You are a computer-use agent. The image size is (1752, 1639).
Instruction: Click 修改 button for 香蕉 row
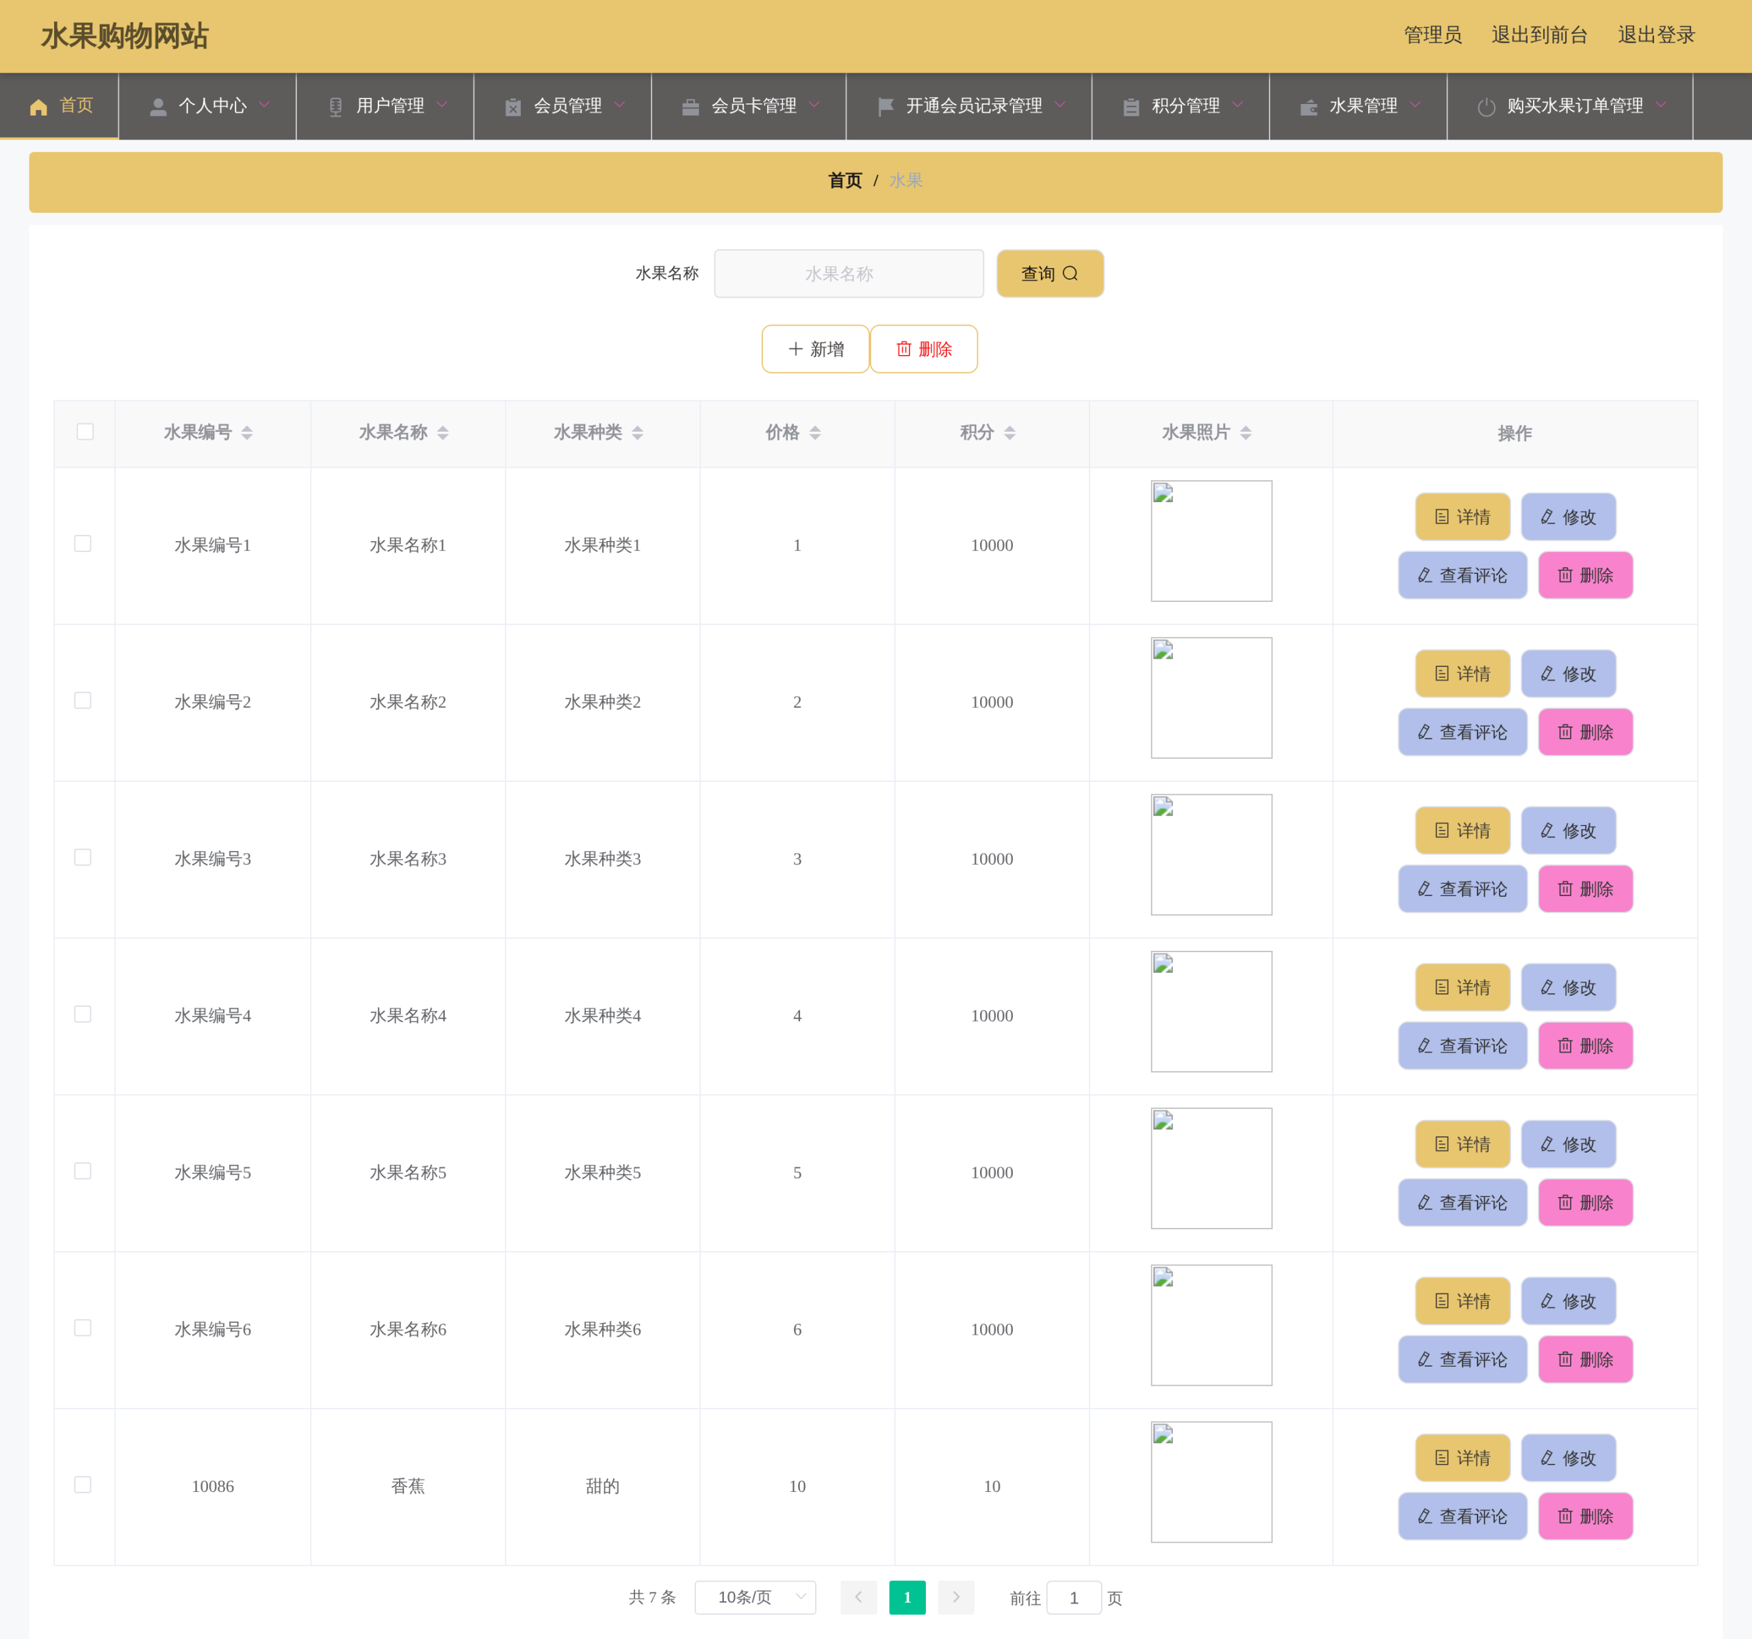[1568, 1458]
